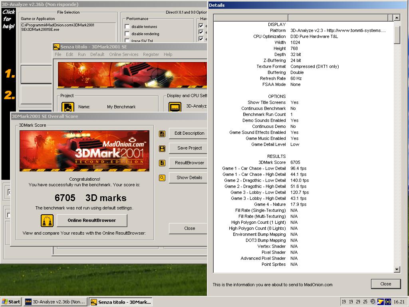
Task: Click the icon beside Edit Description
Action: [162, 134]
